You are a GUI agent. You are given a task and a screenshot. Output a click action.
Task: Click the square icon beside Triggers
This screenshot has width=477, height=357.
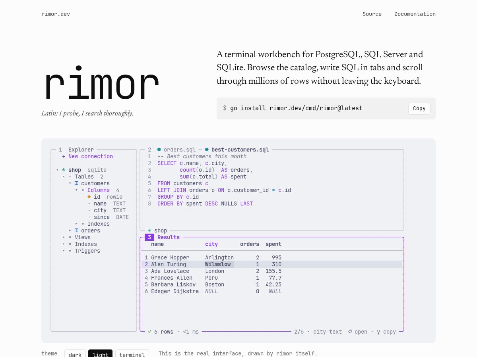pyautogui.click(x=70, y=251)
